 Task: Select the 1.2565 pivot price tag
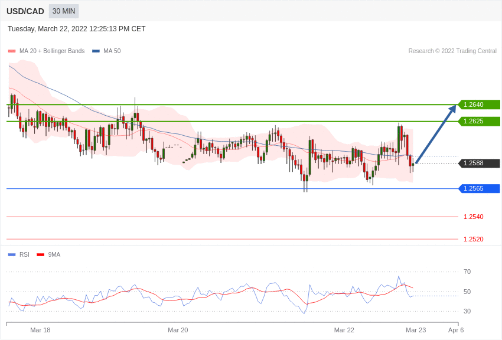(x=480, y=188)
